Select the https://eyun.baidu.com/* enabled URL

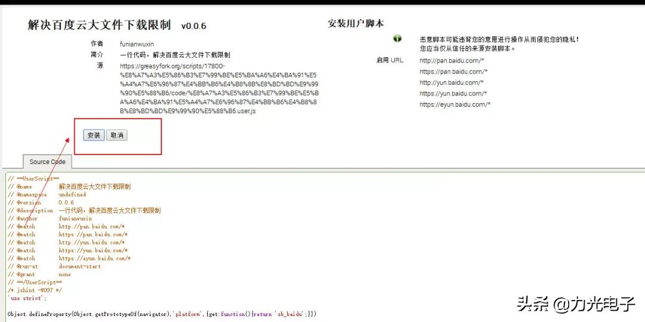(455, 104)
